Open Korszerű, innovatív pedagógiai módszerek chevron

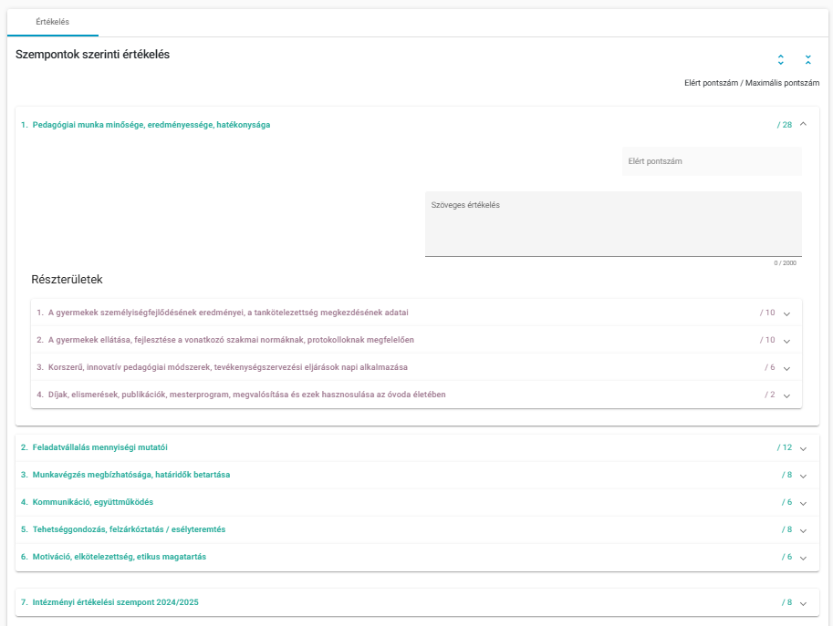pos(786,368)
